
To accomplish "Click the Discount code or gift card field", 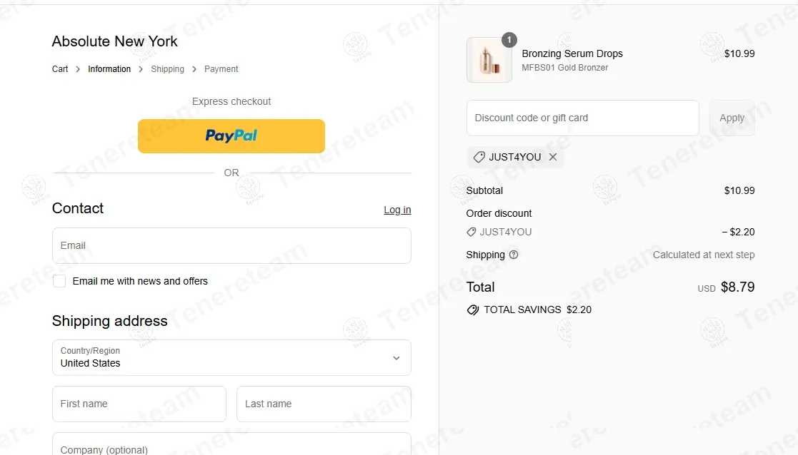I will coord(582,118).
